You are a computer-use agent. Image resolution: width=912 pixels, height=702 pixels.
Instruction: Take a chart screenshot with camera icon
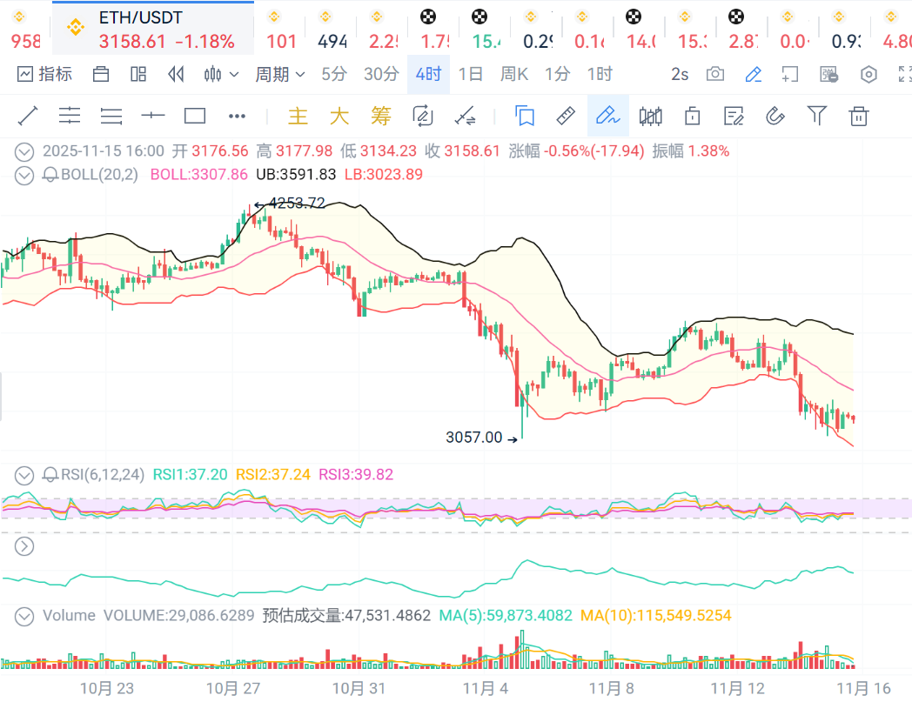tap(715, 74)
